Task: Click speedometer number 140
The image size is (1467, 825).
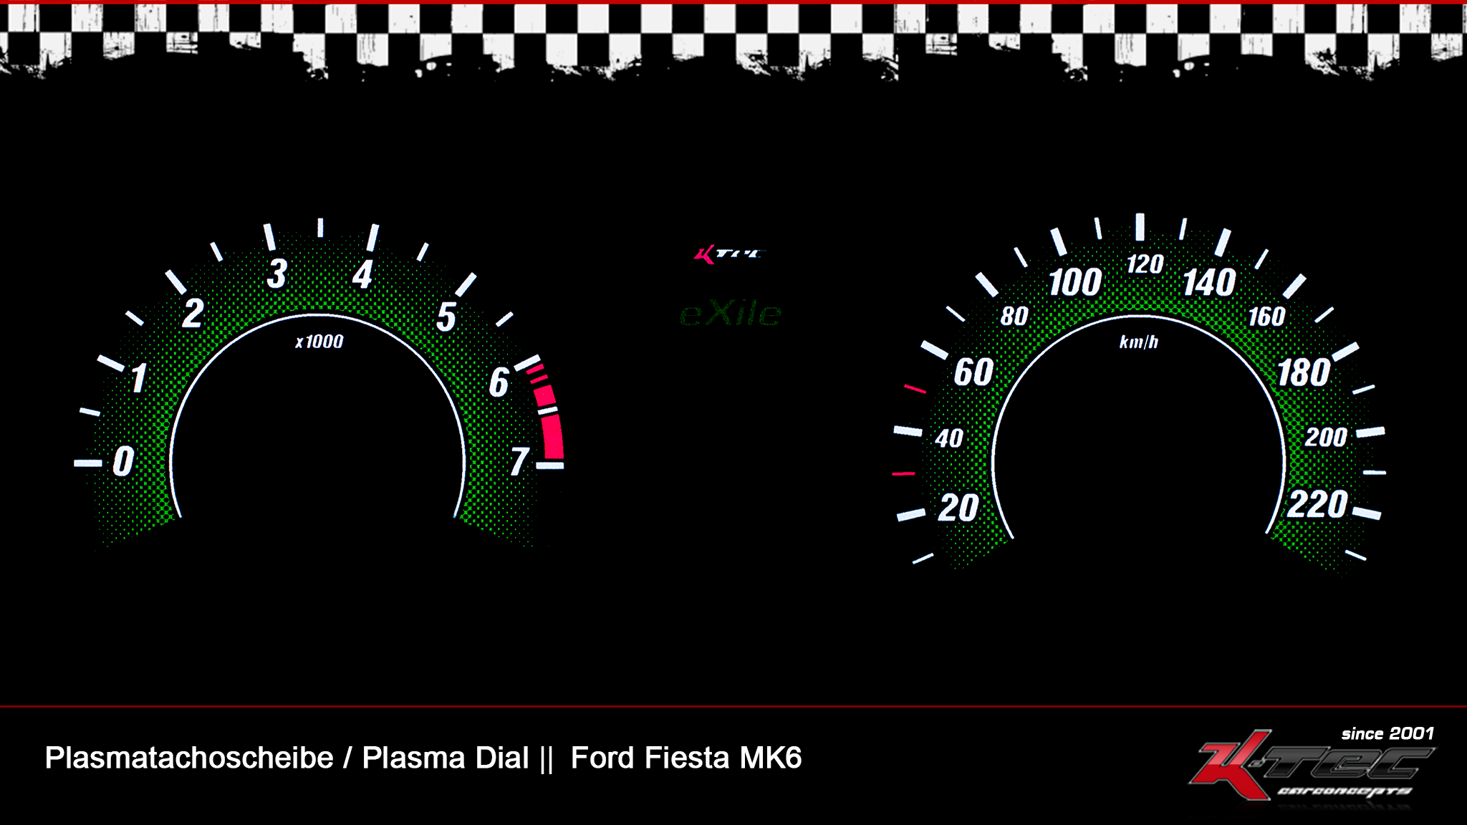Action: coord(1209,282)
